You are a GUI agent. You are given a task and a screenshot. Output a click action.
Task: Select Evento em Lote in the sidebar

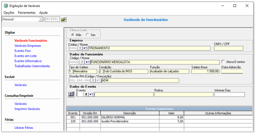click(x=25, y=56)
